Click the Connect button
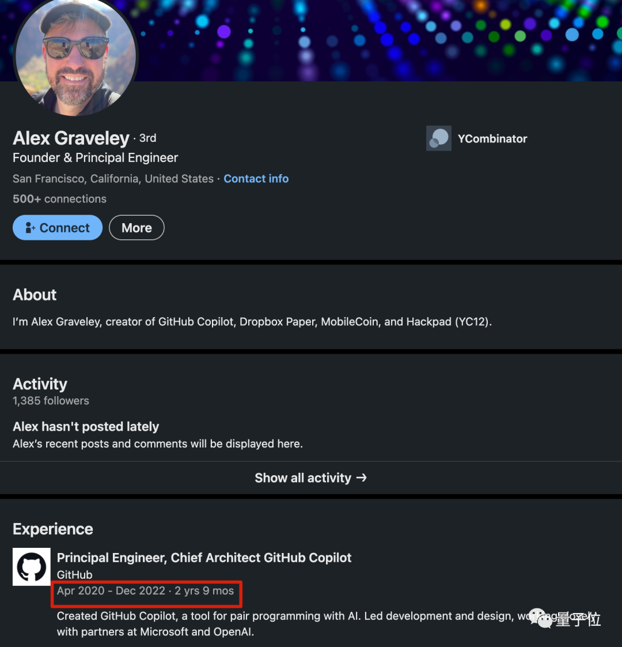622x647 pixels. (57, 227)
